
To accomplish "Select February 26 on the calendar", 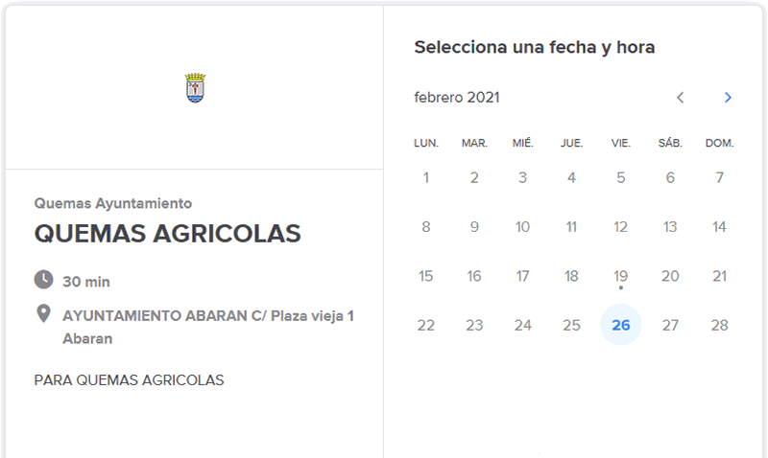I will coord(620,325).
